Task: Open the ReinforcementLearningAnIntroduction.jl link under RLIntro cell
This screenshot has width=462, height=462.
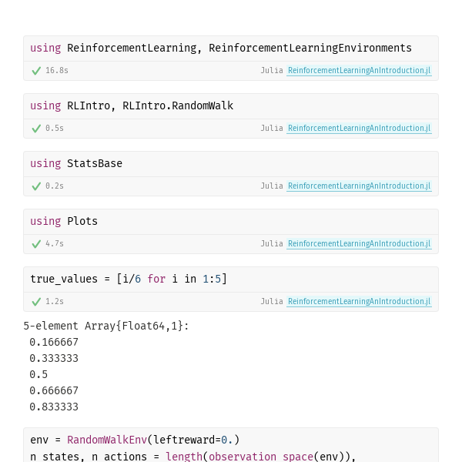Action: (359, 128)
